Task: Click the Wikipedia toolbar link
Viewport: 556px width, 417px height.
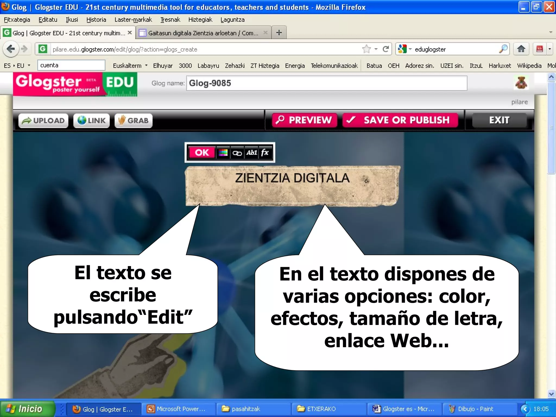Action: (x=529, y=65)
